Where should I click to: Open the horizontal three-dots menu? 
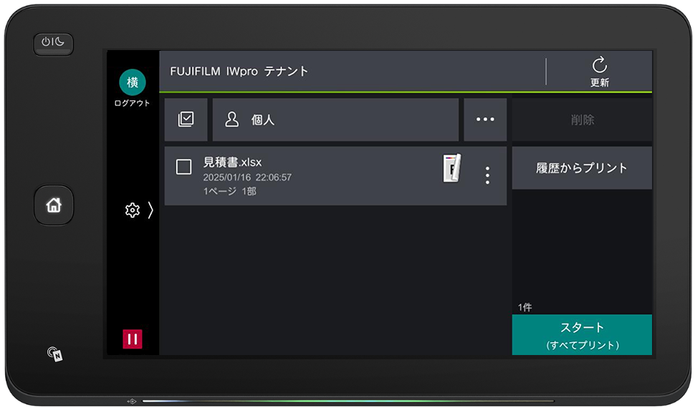point(485,120)
